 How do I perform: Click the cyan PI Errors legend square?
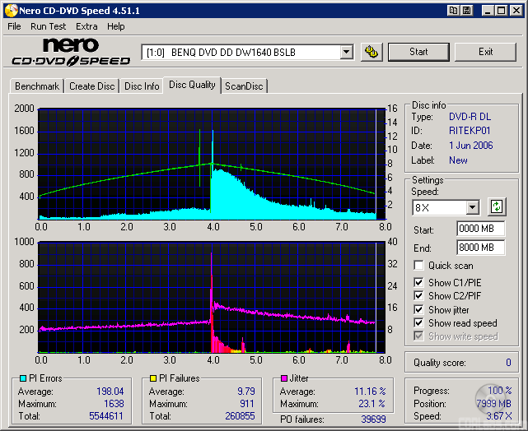click(x=22, y=378)
